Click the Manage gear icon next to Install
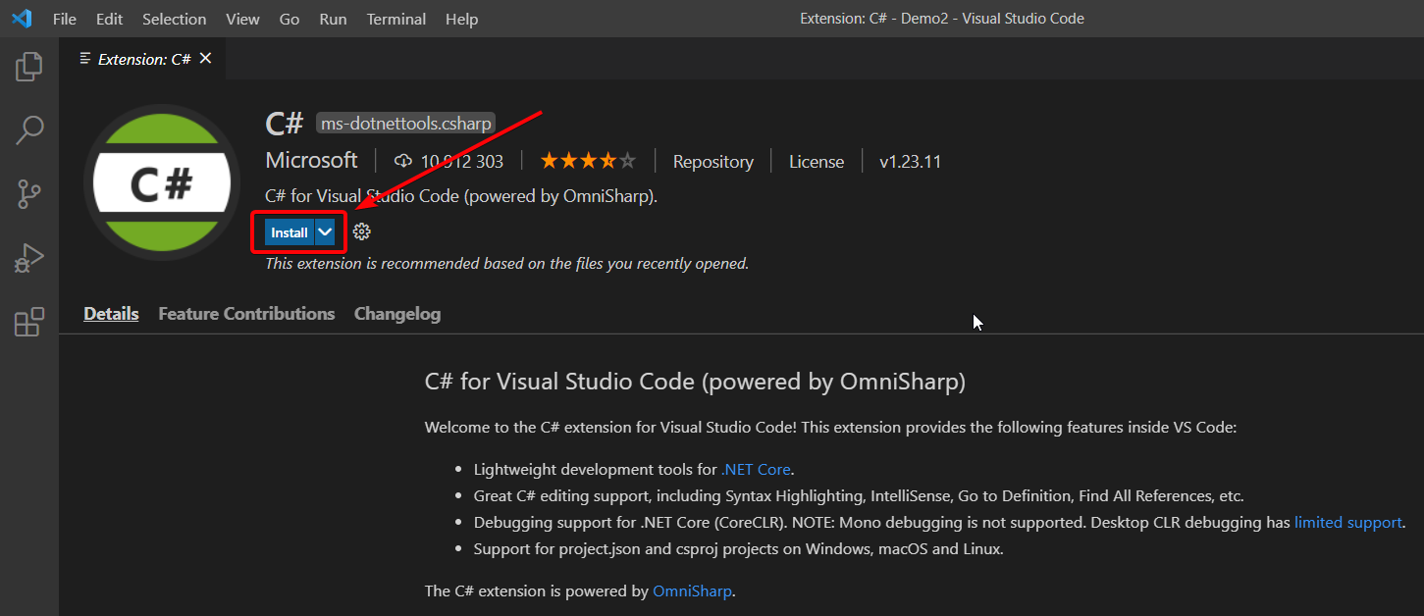1424x616 pixels. [361, 231]
